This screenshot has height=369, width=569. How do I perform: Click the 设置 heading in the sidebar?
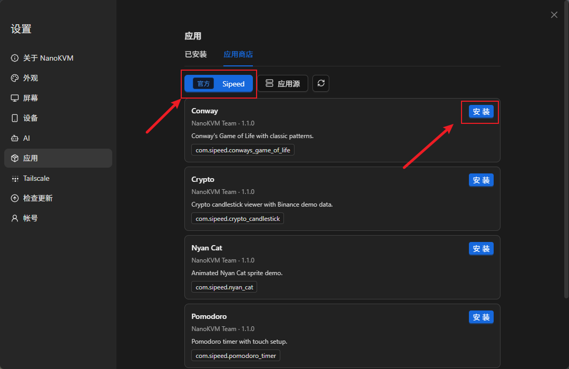point(21,29)
